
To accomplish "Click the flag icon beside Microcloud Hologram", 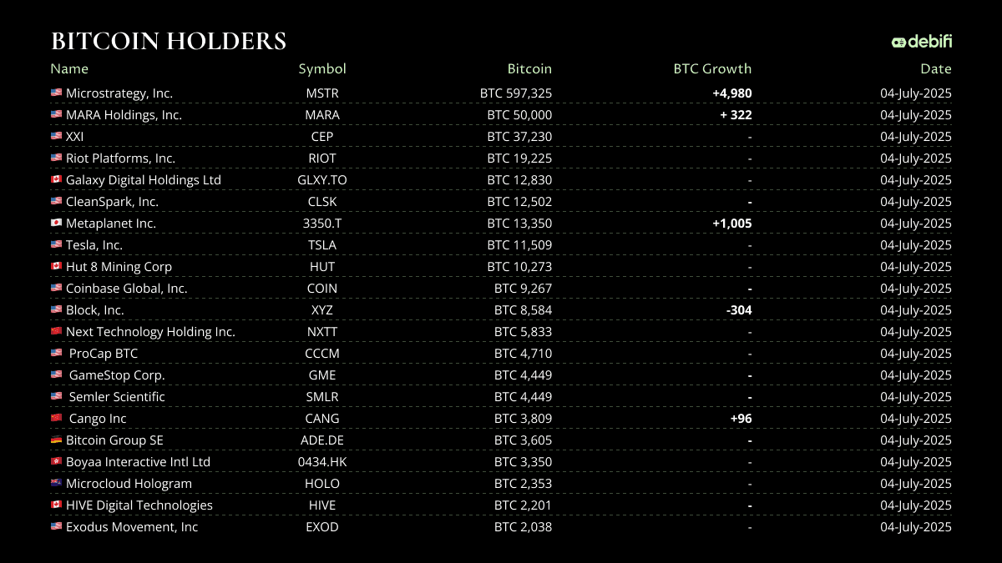I will pyautogui.click(x=56, y=484).
